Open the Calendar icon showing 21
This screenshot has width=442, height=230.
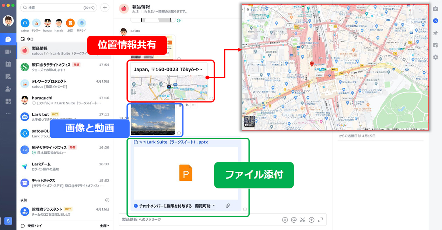pos(8,64)
